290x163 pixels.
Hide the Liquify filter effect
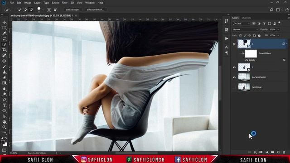click(246, 60)
